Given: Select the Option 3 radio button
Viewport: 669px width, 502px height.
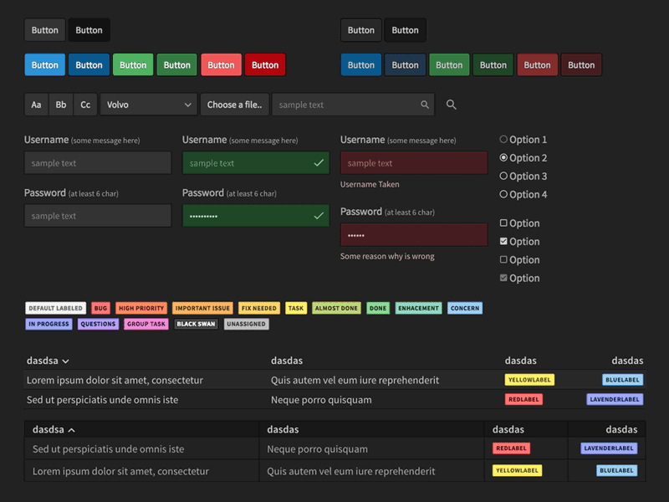Looking at the screenshot, I should [503, 177].
